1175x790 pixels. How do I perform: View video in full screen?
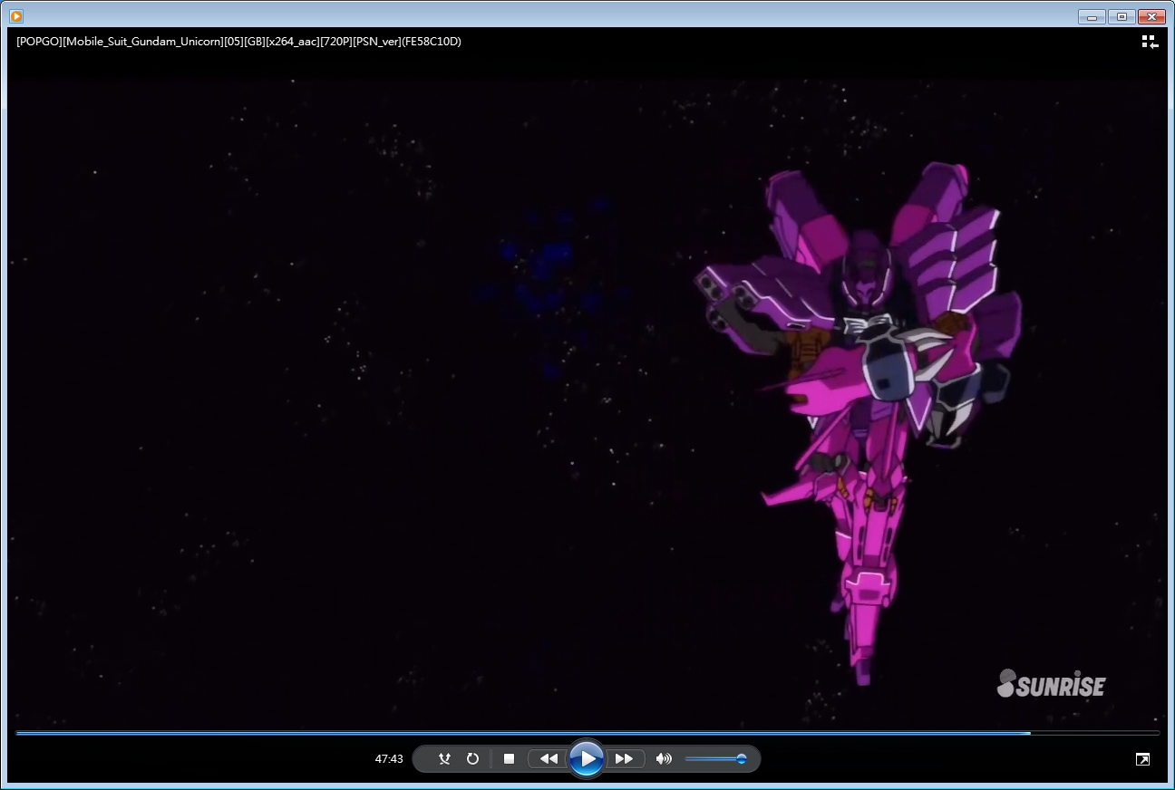(x=1142, y=759)
